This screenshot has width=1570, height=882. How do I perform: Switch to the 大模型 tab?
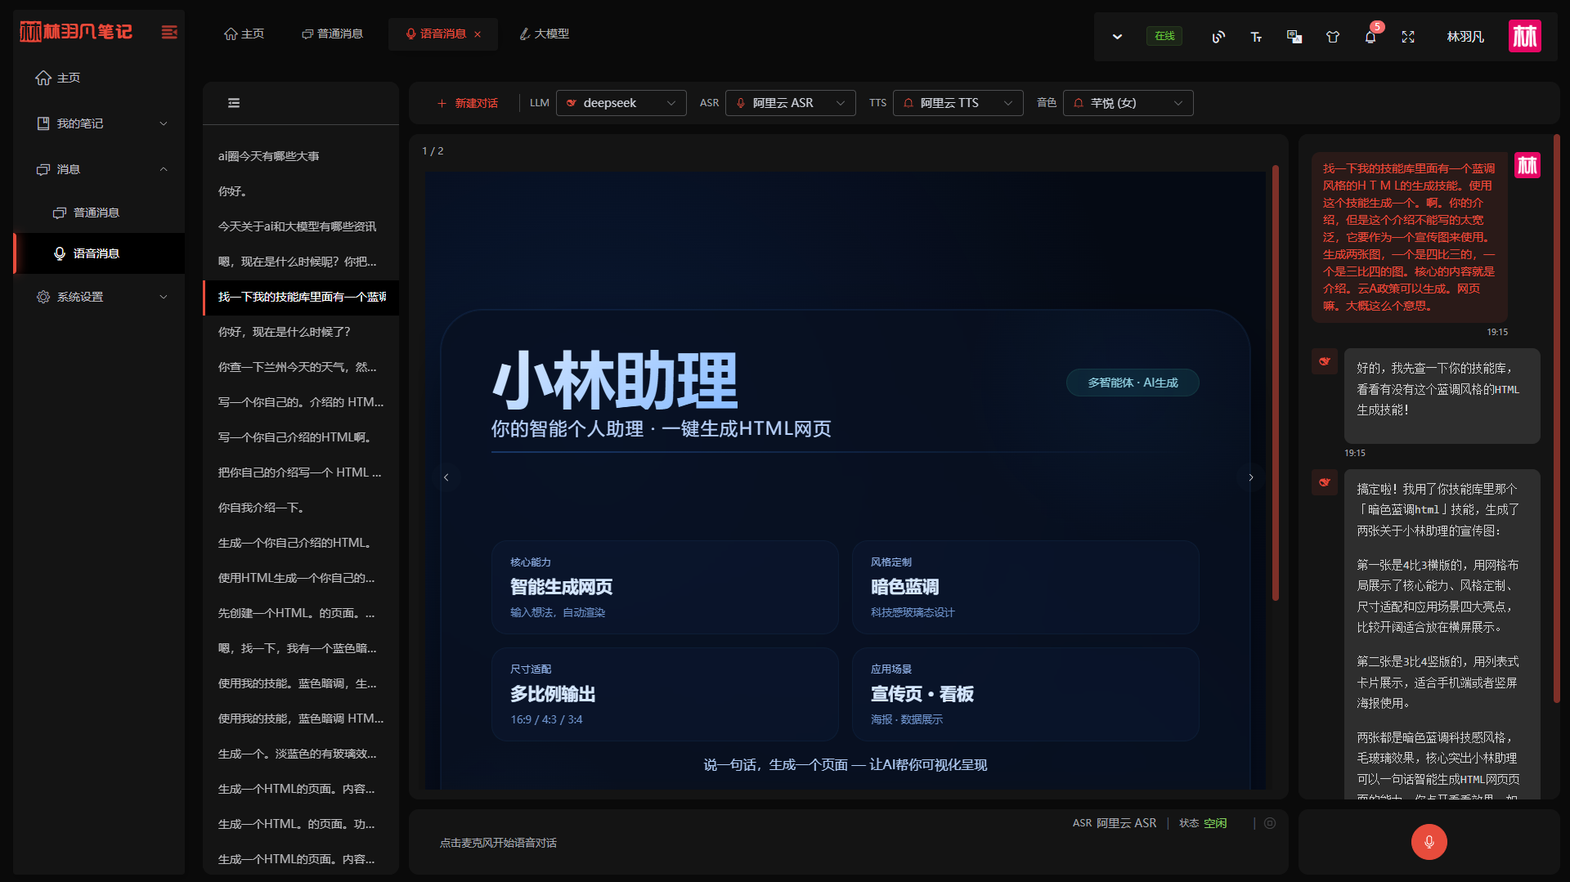click(544, 34)
